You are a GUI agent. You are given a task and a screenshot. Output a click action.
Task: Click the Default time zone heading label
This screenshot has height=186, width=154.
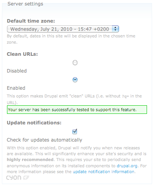tap(31, 21)
